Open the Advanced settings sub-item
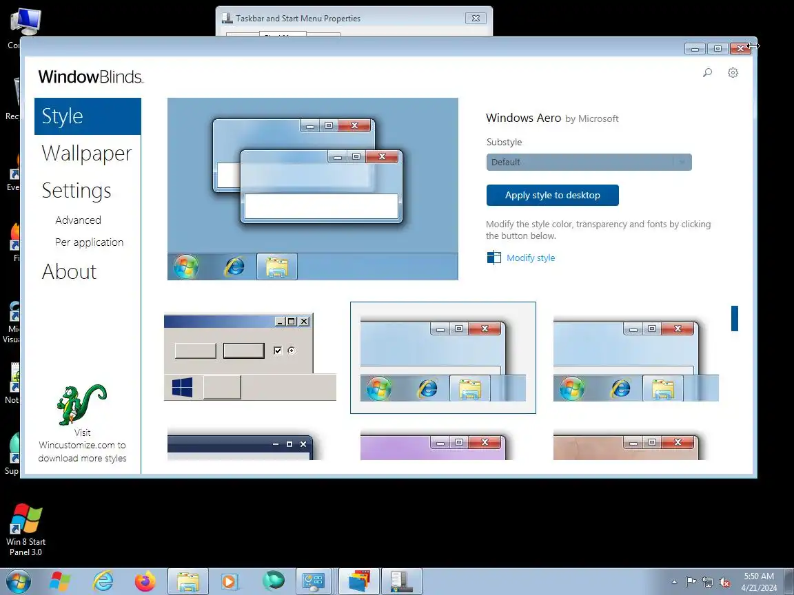The image size is (794, 595). pyautogui.click(x=78, y=220)
